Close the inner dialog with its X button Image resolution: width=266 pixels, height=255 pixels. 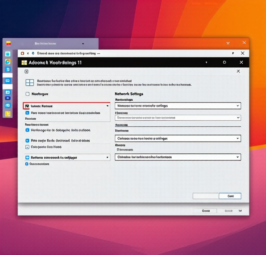click(238, 71)
